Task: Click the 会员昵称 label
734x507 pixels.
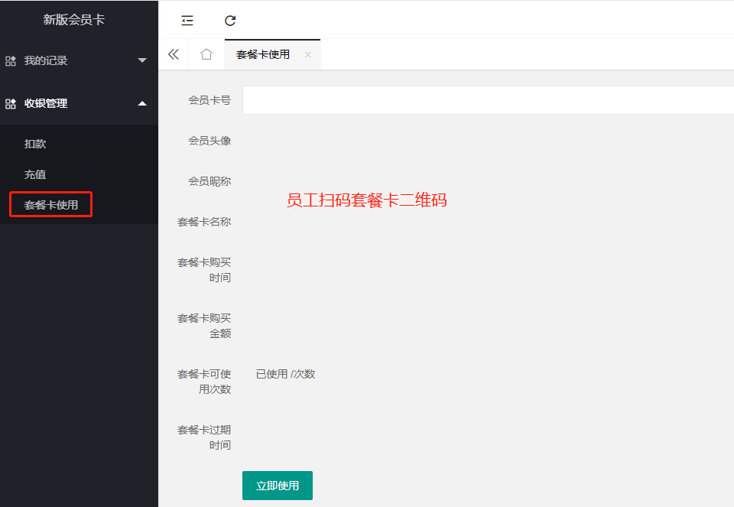Action: pyautogui.click(x=209, y=181)
